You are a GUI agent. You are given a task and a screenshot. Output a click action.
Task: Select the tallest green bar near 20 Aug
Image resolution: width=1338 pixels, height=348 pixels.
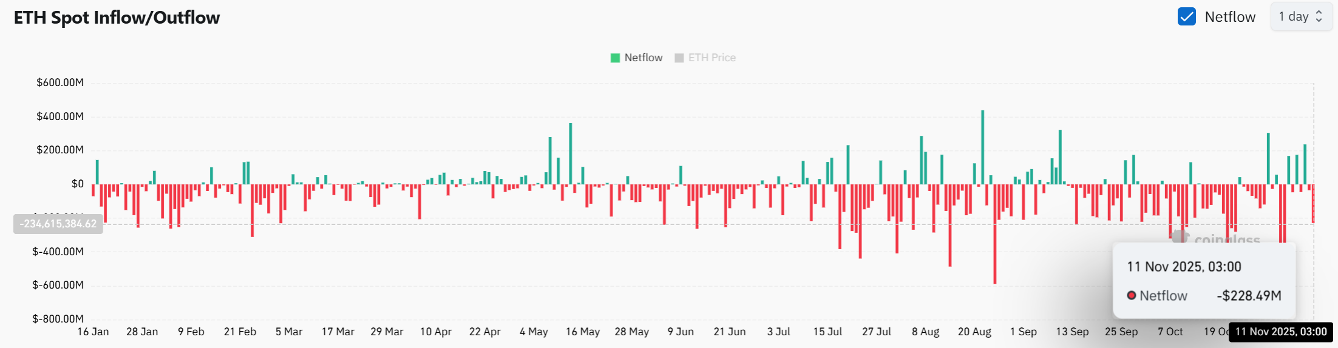click(x=983, y=147)
